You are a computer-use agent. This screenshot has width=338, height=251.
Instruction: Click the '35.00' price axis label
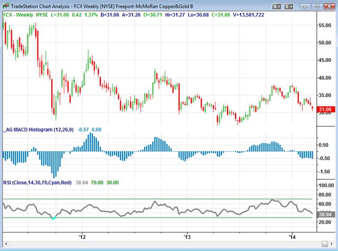[x=325, y=95]
